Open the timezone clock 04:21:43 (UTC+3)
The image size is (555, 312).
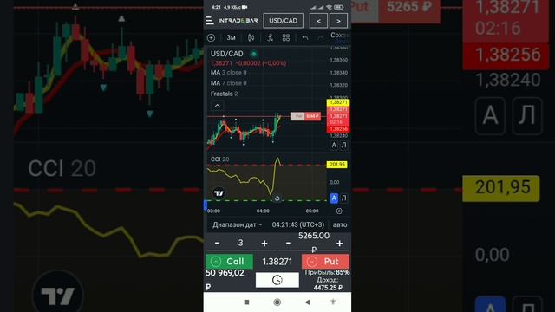(298, 224)
